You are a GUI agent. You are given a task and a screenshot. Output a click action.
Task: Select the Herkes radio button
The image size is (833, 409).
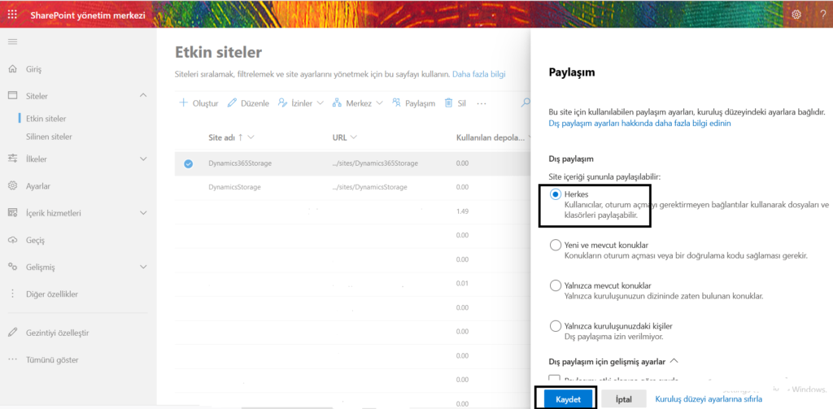(555, 195)
